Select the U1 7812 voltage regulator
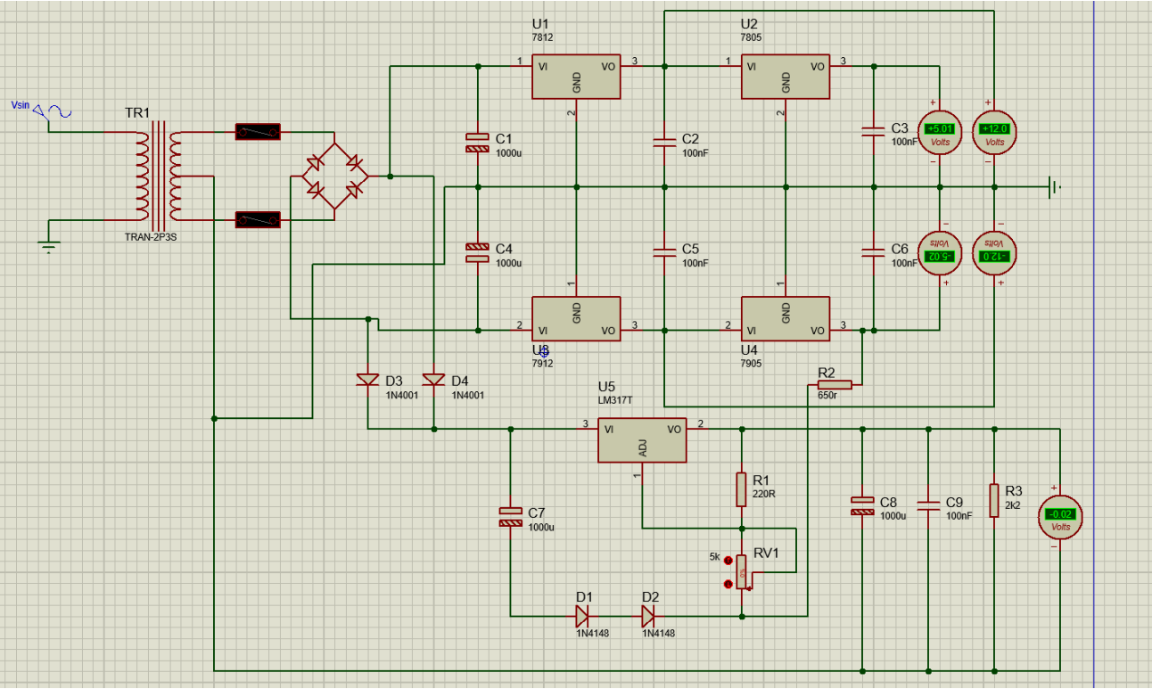 tap(575, 76)
